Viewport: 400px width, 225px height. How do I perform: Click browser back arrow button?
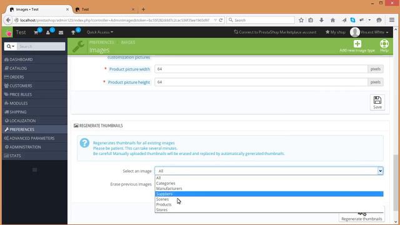click(x=8, y=20)
